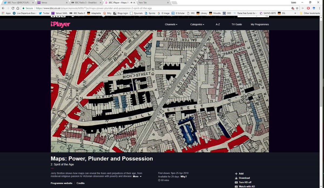Image resolution: width=324 pixels, height=188 pixels.
Task: Open the Credits link
Action: pyautogui.click(x=80, y=183)
